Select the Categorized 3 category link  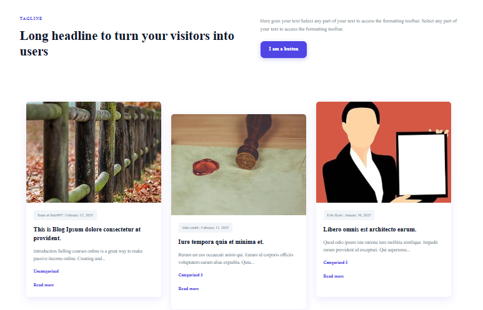(x=191, y=275)
